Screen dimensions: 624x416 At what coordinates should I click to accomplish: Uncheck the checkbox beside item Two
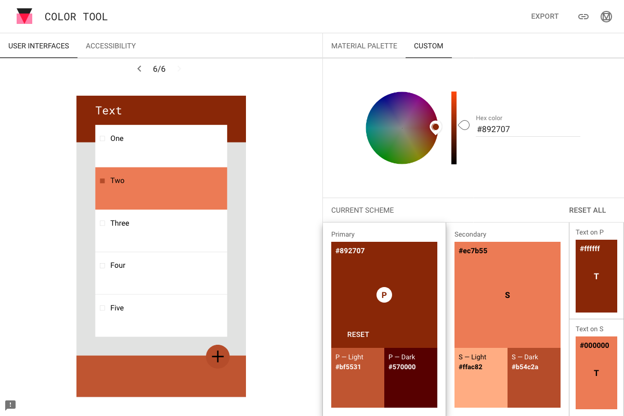coord(102,180)
